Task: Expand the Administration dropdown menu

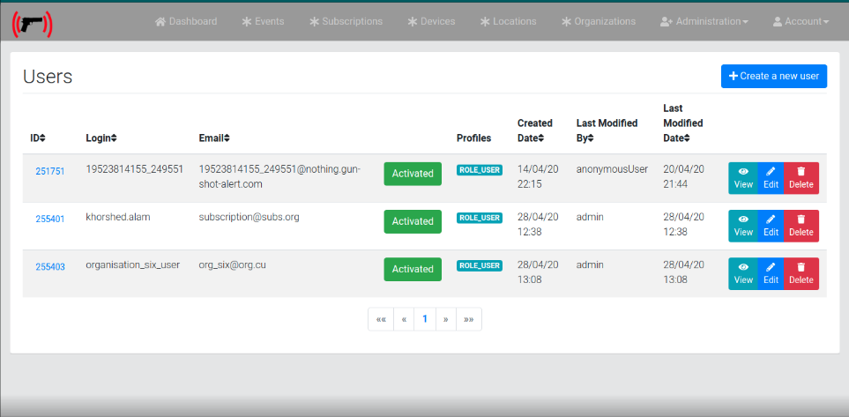Action: click(704, 21)
